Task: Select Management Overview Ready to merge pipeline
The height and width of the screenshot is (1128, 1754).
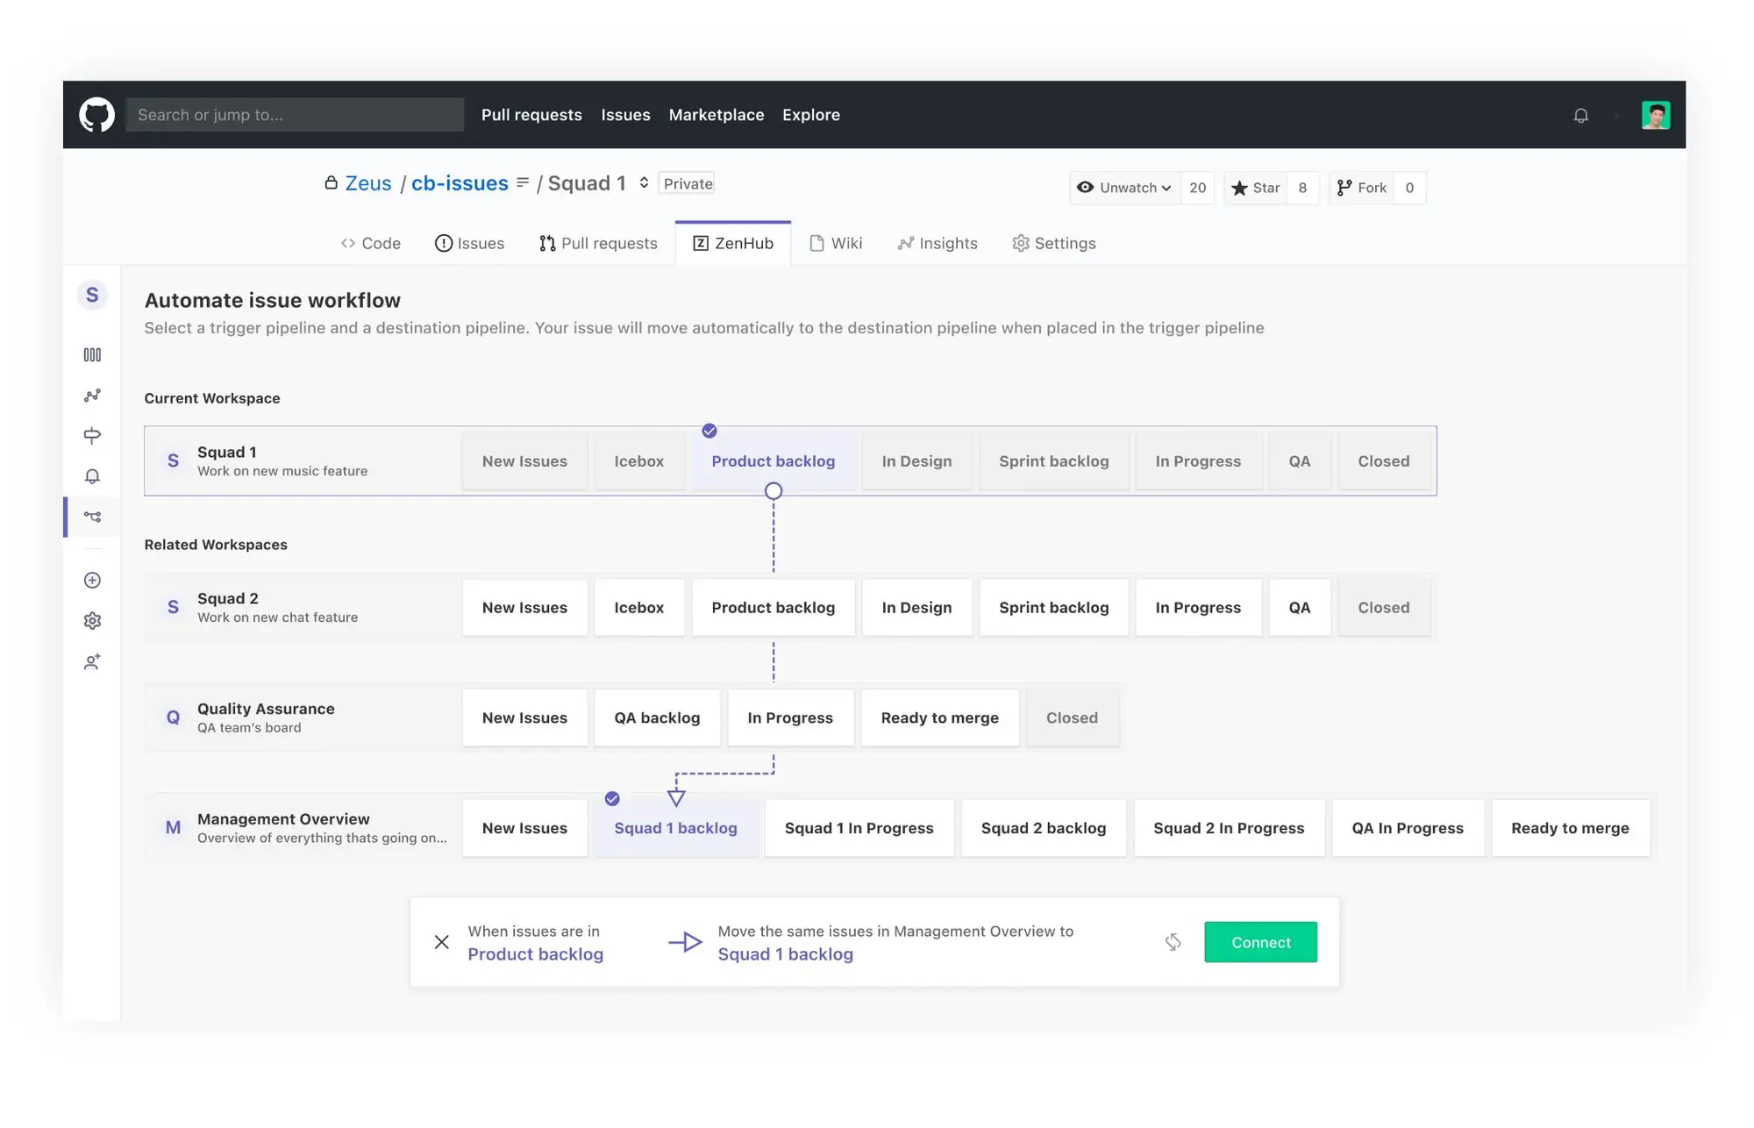Action: [1570, 827]
